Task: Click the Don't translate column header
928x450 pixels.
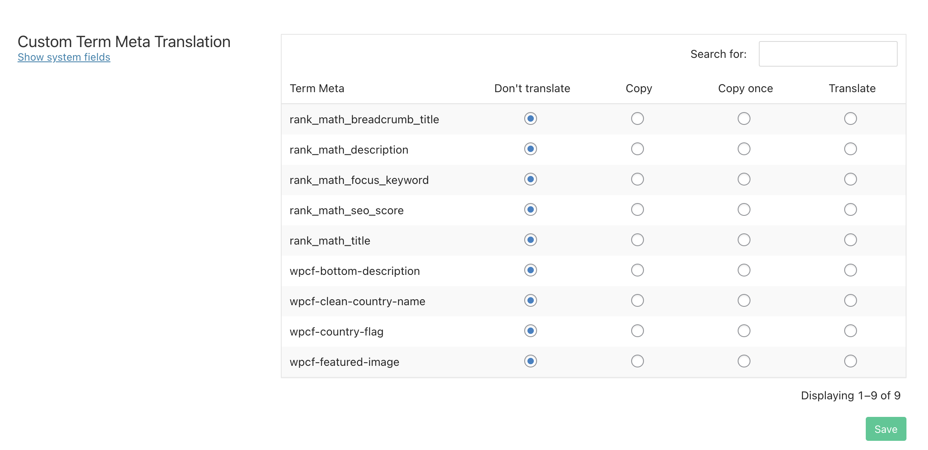Action: [x=532, y=88]
